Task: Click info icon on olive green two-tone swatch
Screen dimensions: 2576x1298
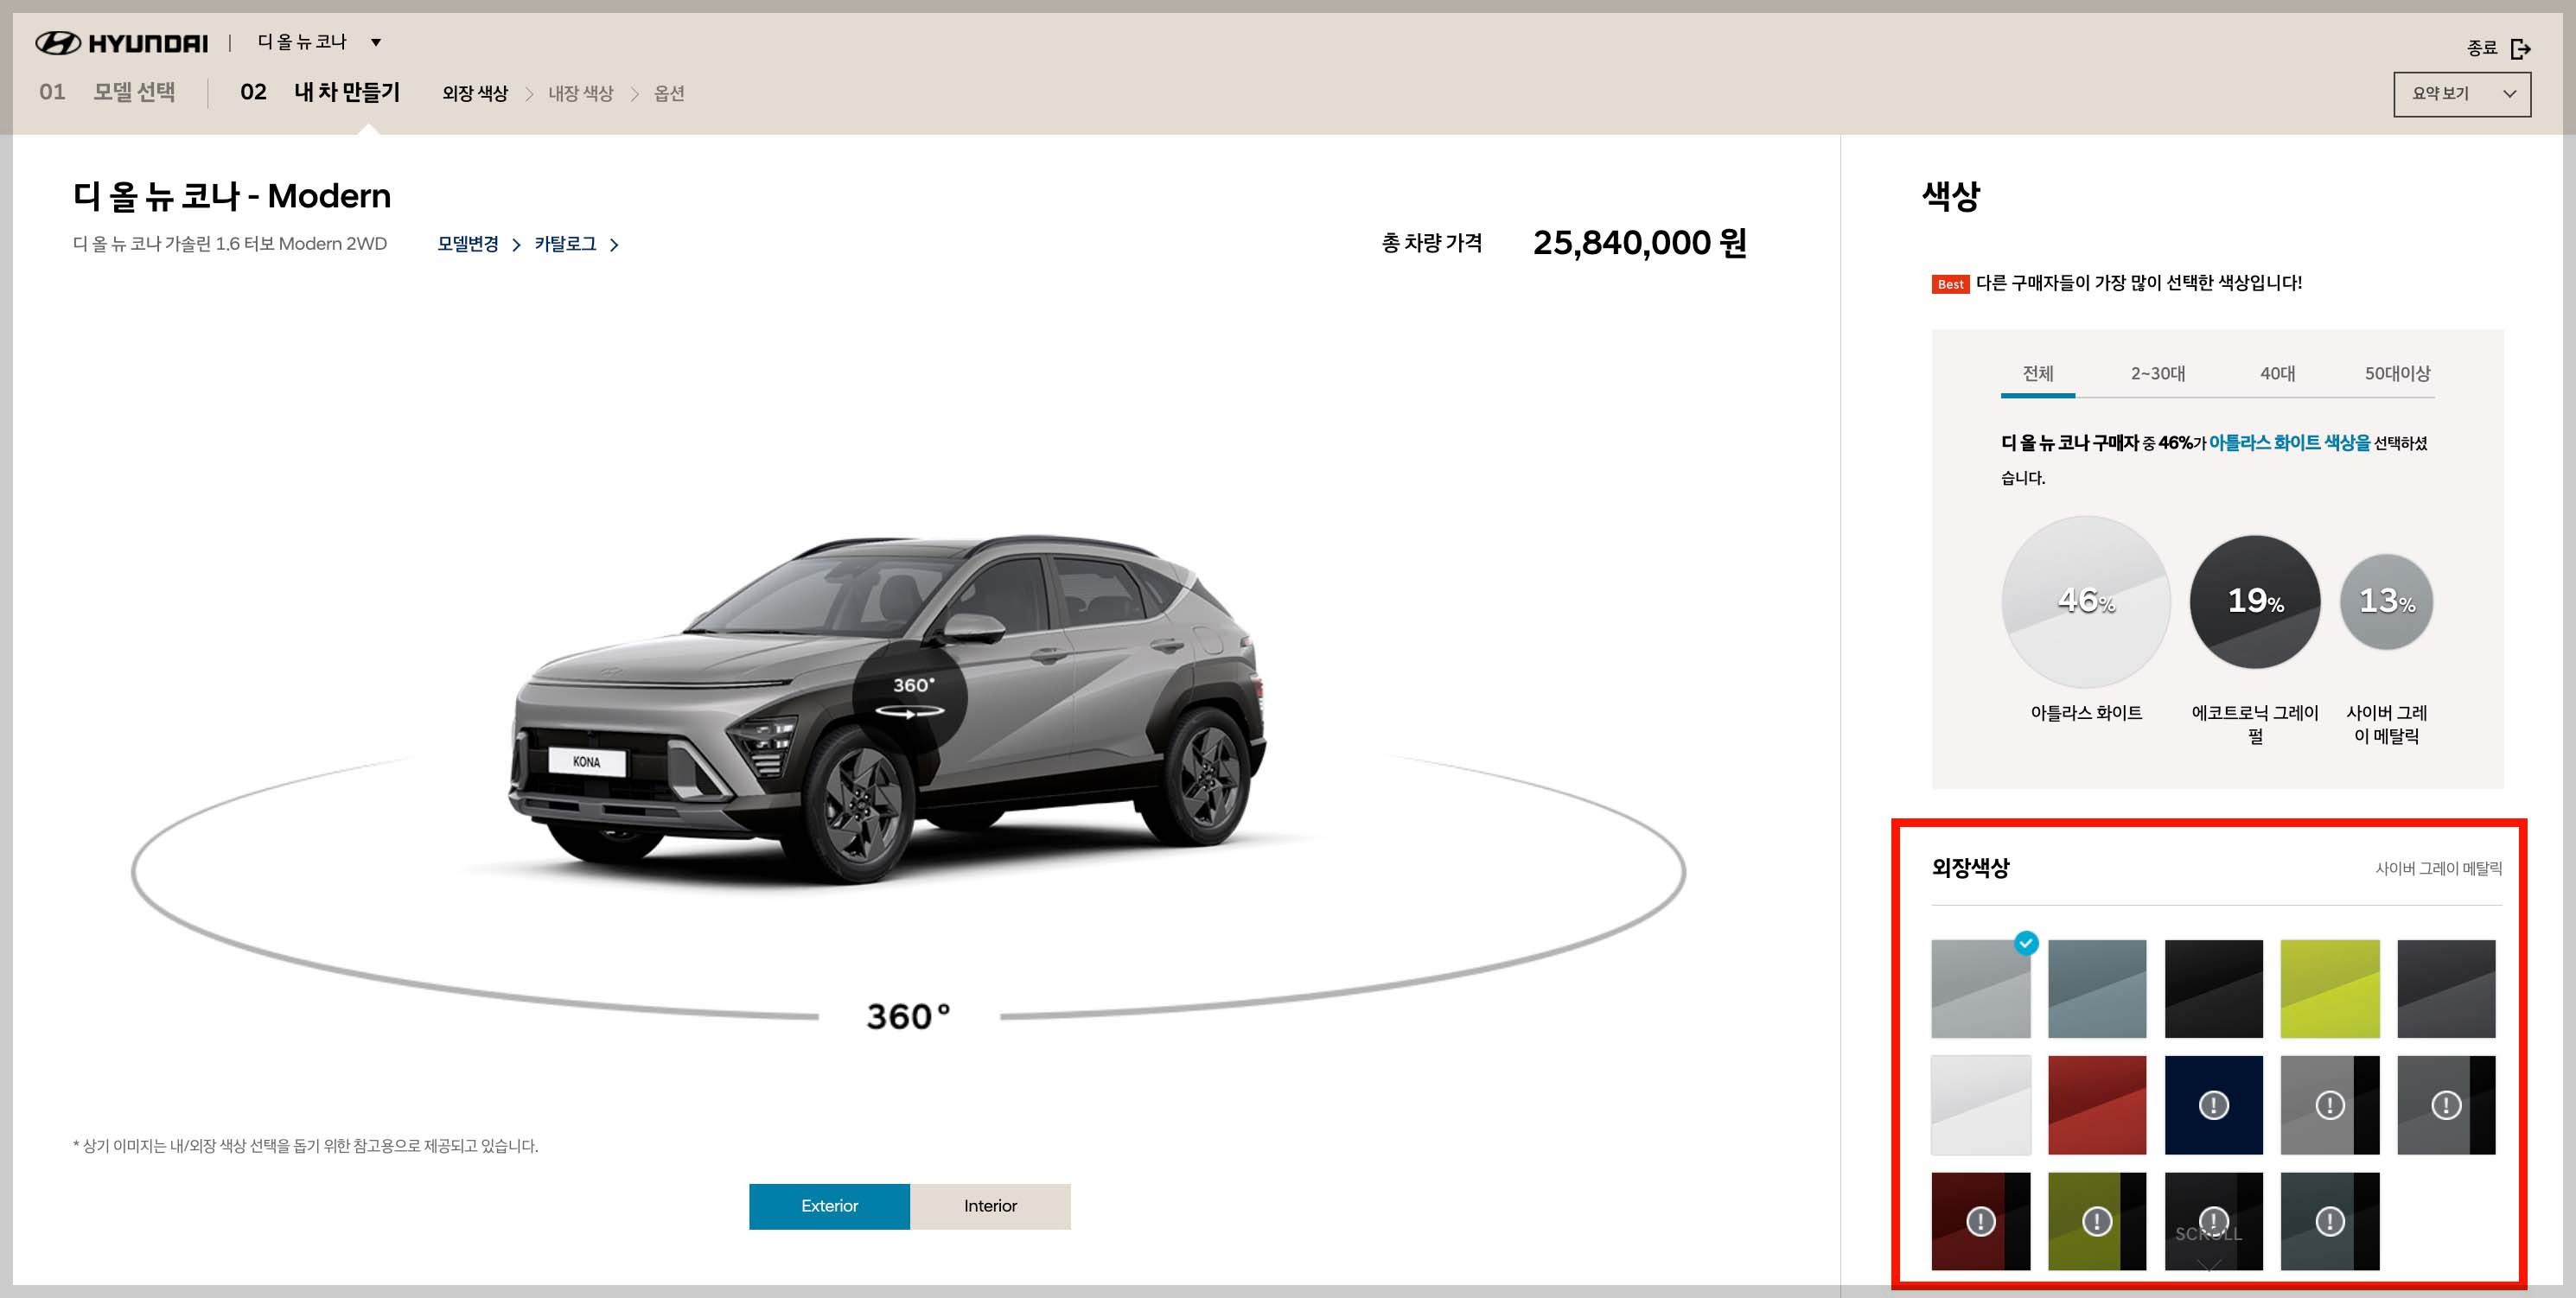Action: [x=2096, y=1221]
